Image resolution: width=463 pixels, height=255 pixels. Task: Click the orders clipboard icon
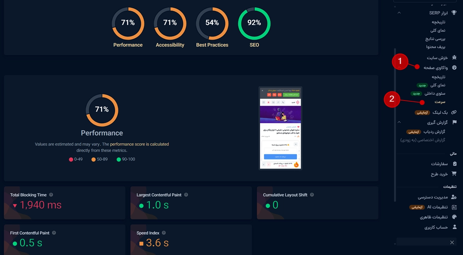point(454,164)
